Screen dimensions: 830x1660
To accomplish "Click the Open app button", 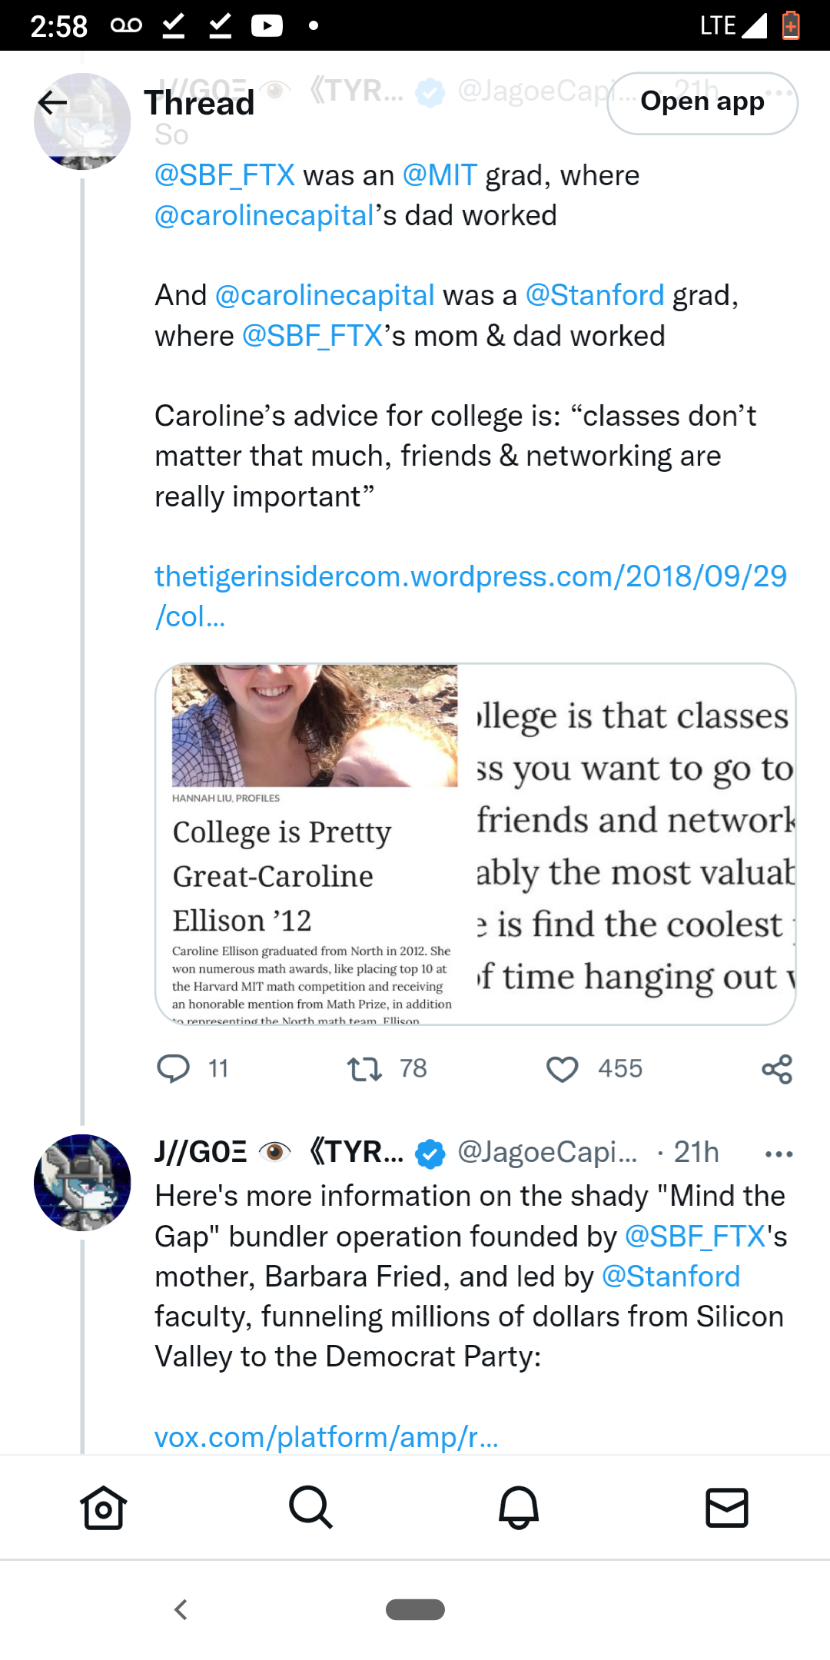I will click(702, 103).
